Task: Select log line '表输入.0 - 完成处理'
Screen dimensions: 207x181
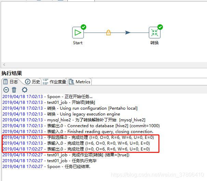Action: click(x=76, y=143)
